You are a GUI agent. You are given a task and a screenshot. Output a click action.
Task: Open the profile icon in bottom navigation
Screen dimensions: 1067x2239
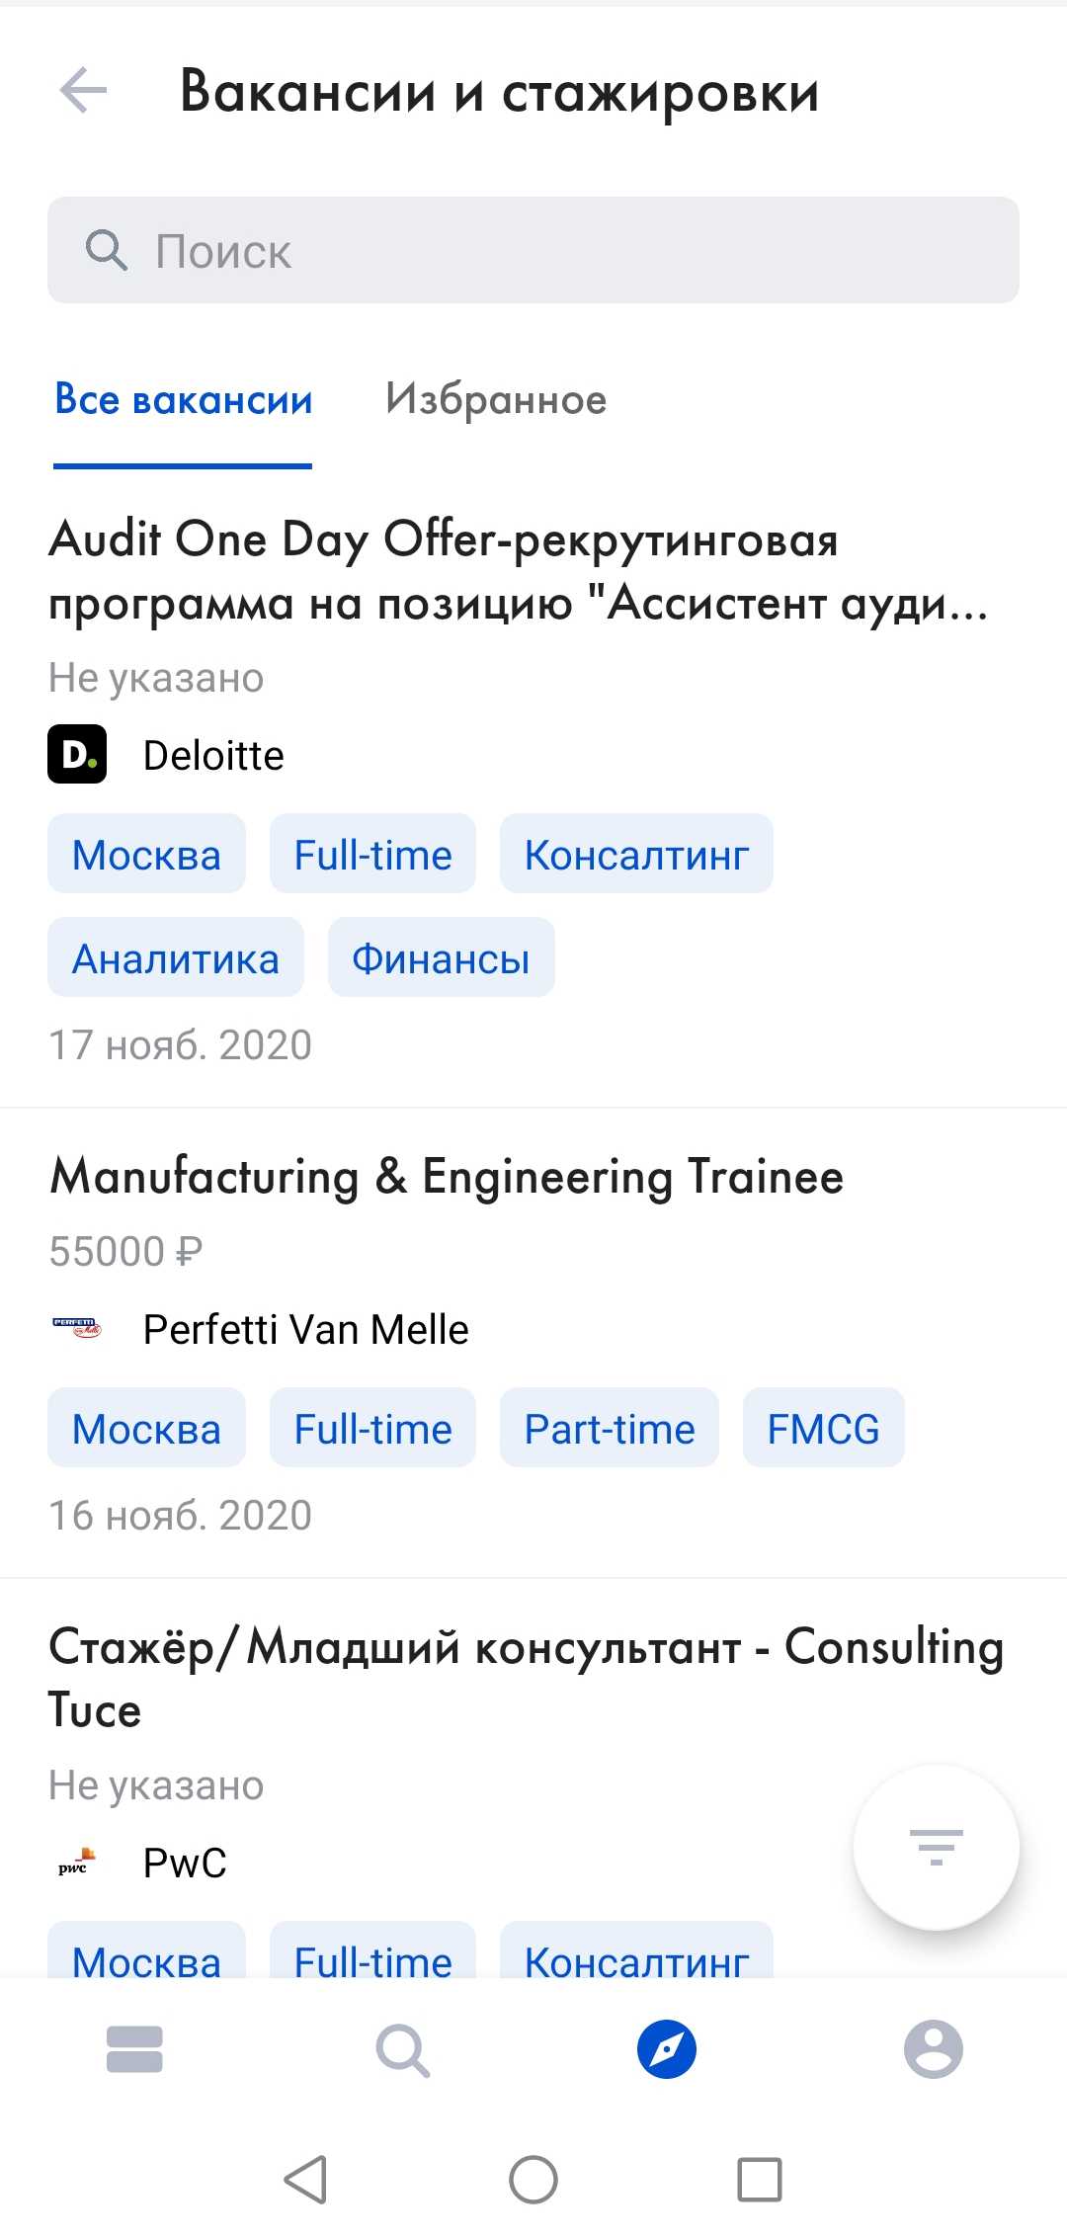click(x=933, y=2049)
